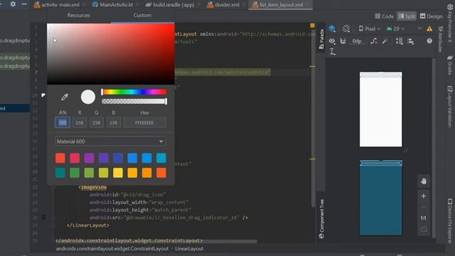Toggle autoconnect magnet icon

point(343,41)
